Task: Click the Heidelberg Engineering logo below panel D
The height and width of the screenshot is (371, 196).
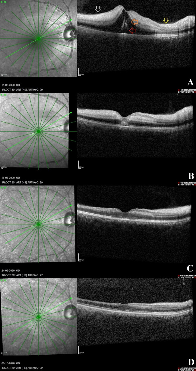Action: point(187,369)
